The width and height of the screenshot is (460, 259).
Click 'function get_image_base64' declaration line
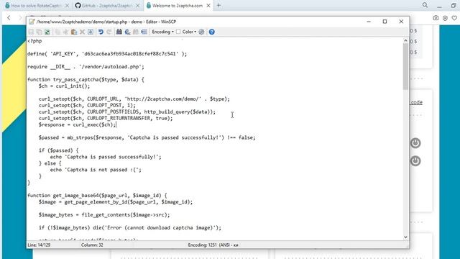click(97, 195)
